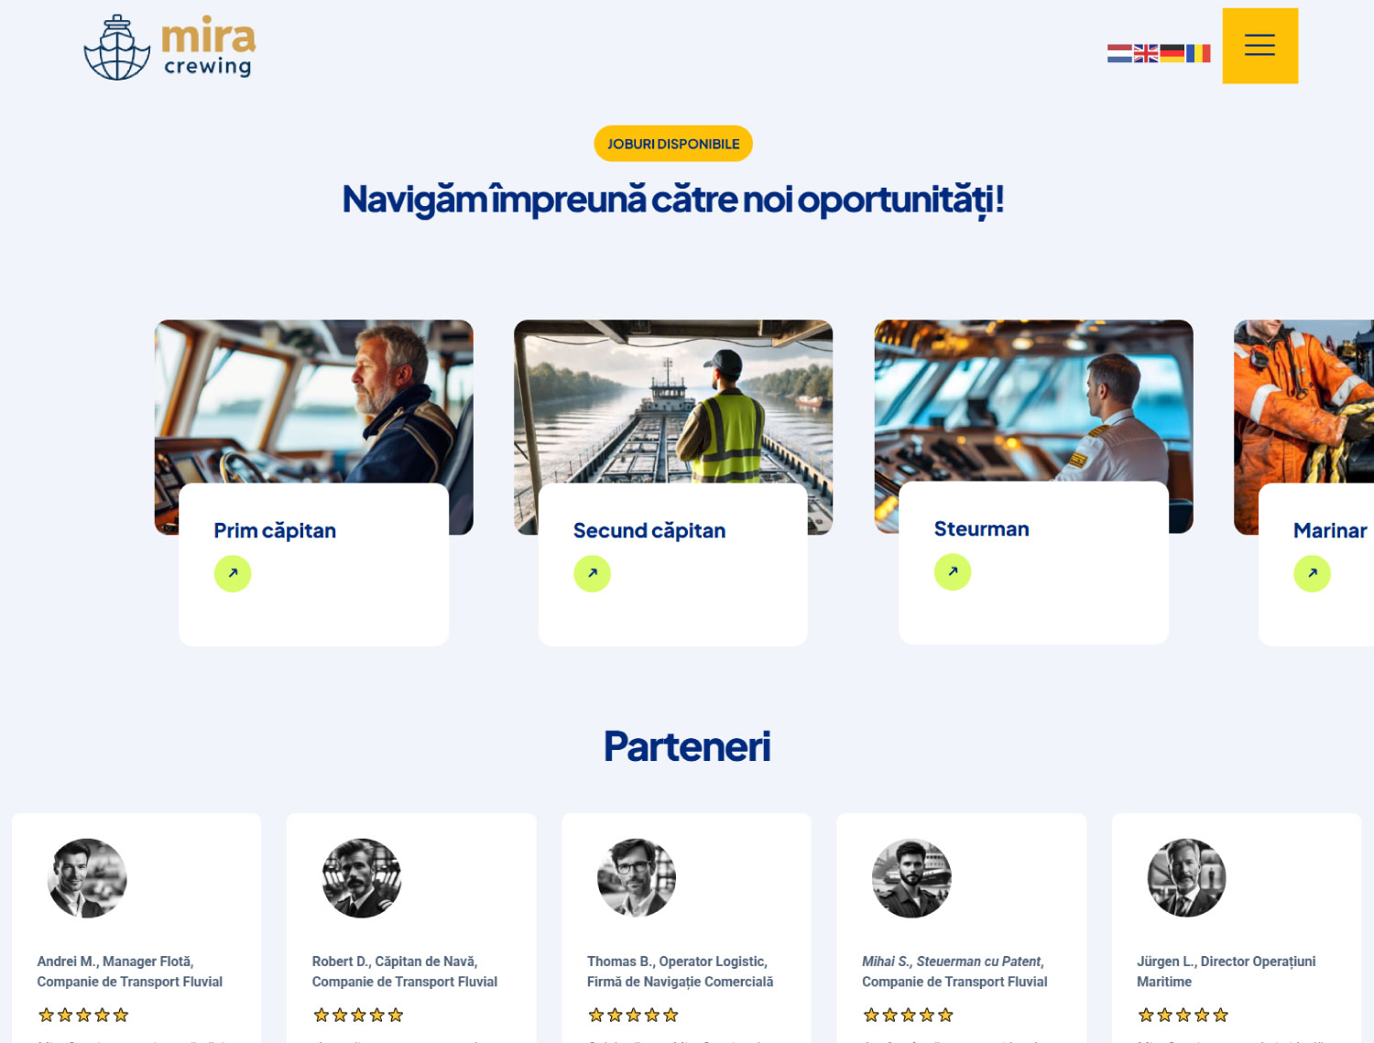
Task: Click the Joburi Disponibile badge
Action: (673, 144)
